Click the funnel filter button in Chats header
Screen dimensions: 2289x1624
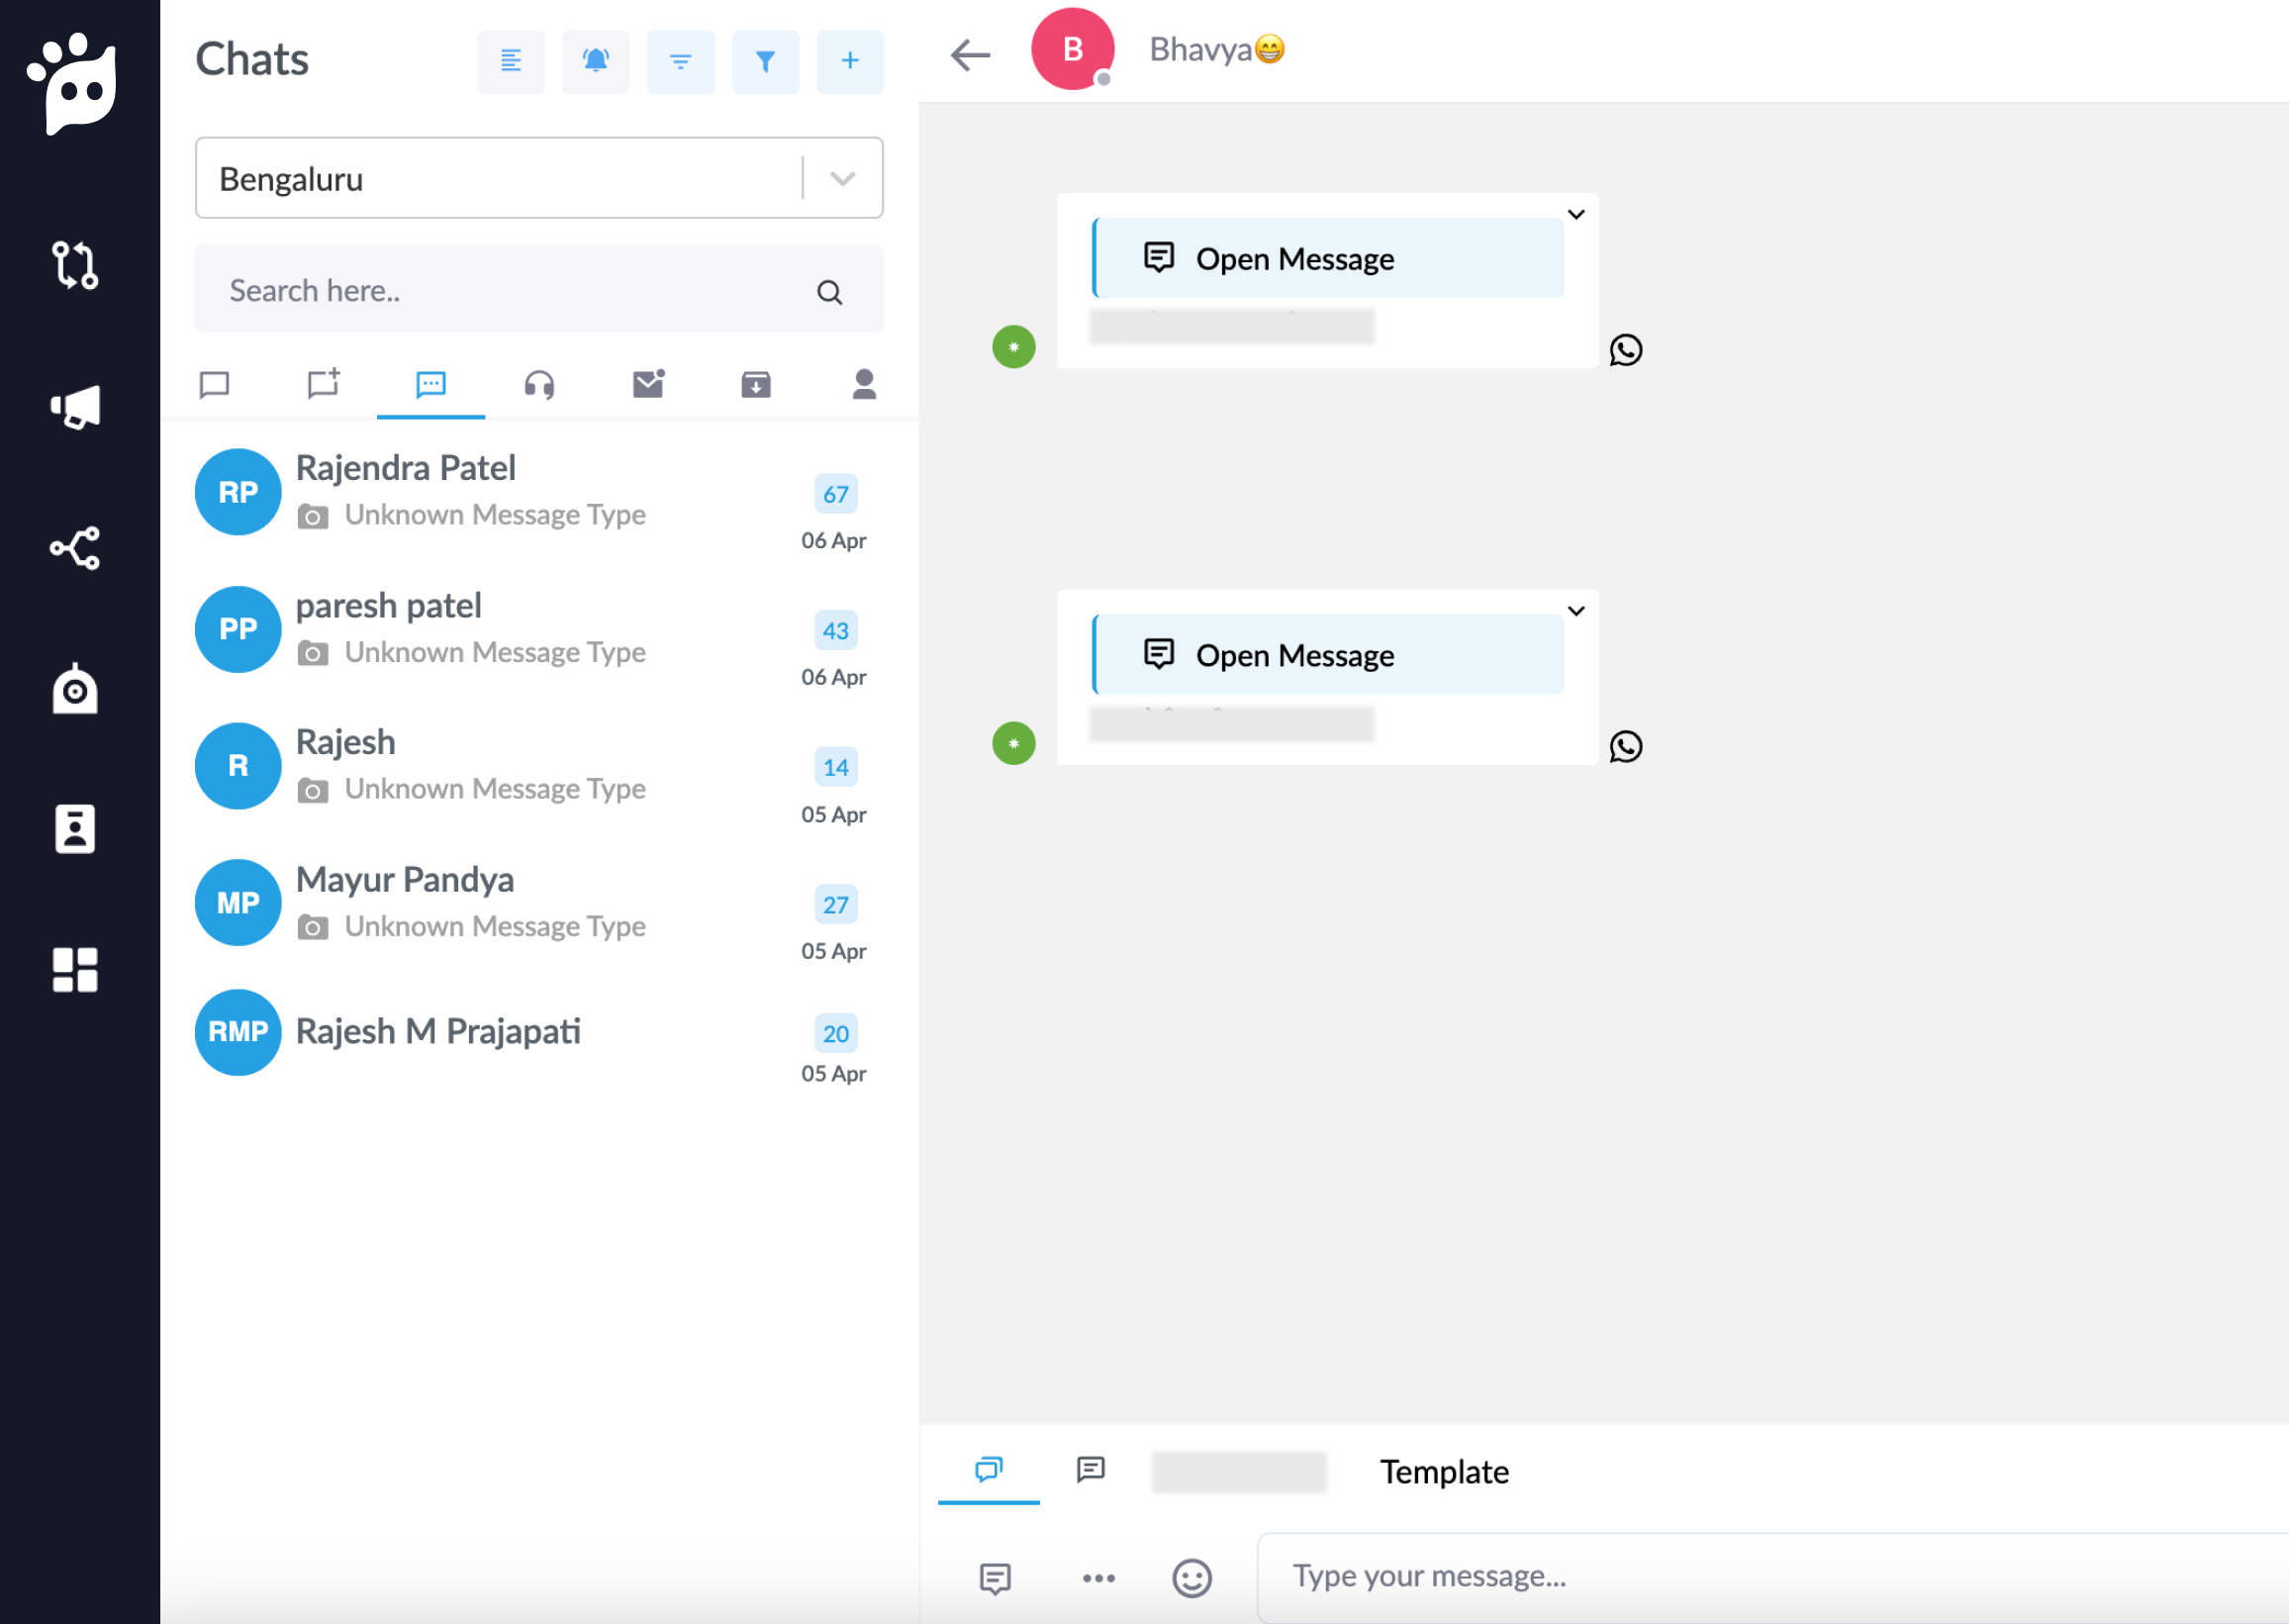(765, 61)
